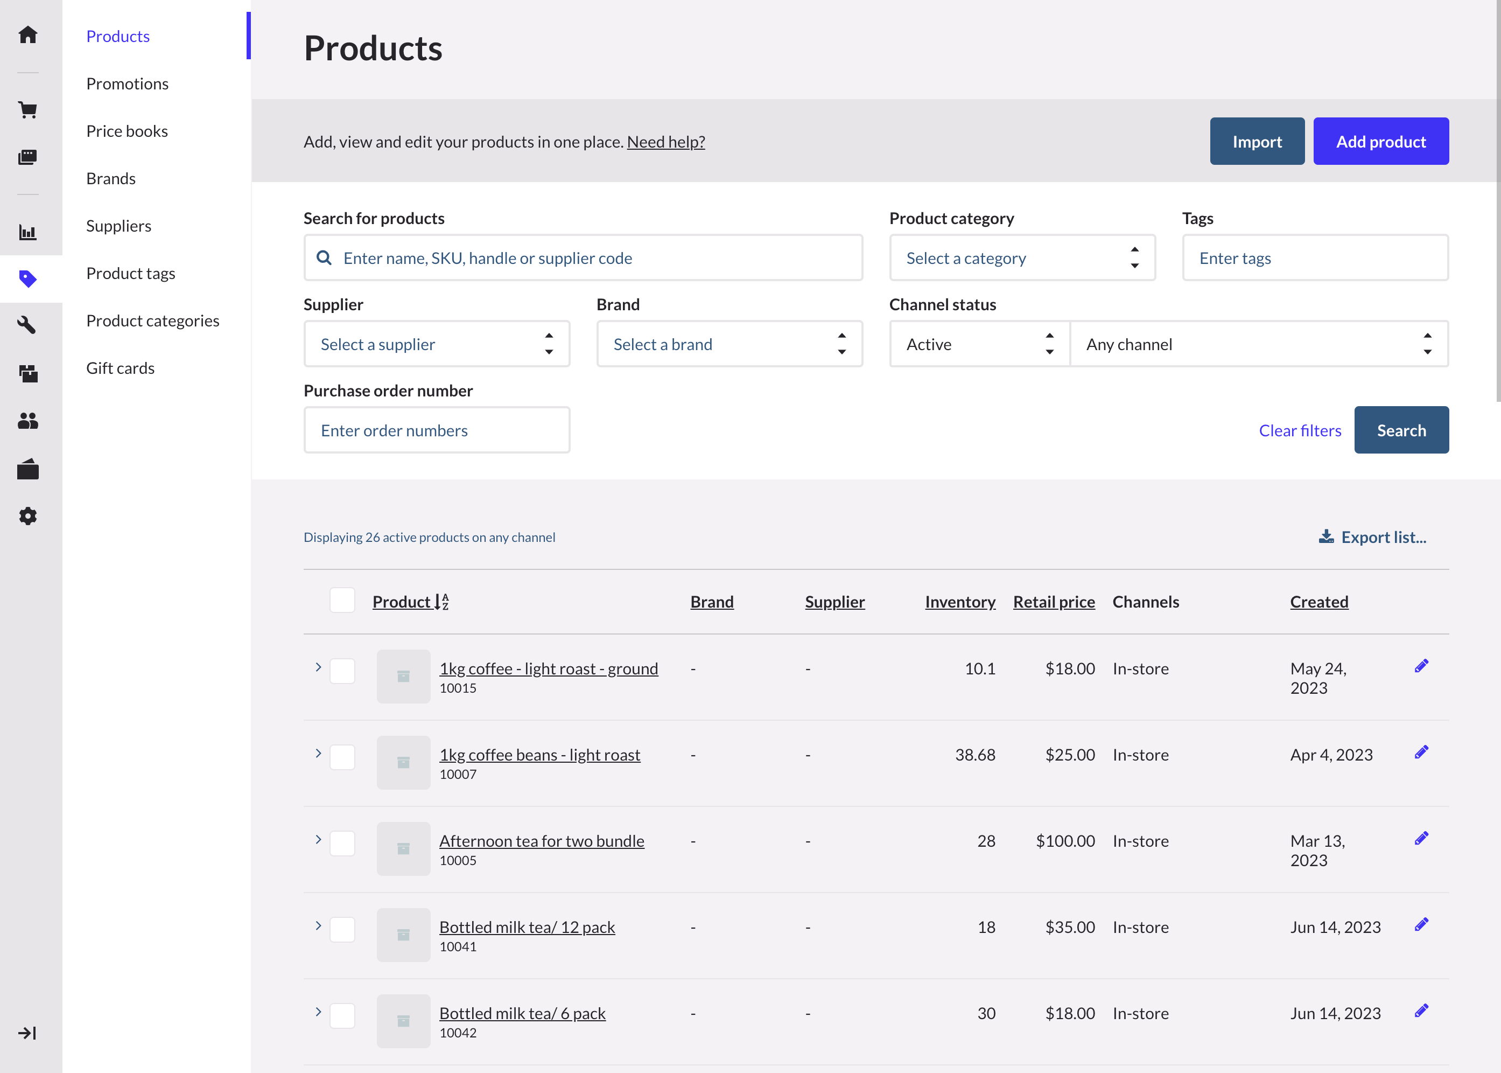Click the Add product button
Screen dimensions: 1501x1073
pyautogui.click(x=1381, y=141)
